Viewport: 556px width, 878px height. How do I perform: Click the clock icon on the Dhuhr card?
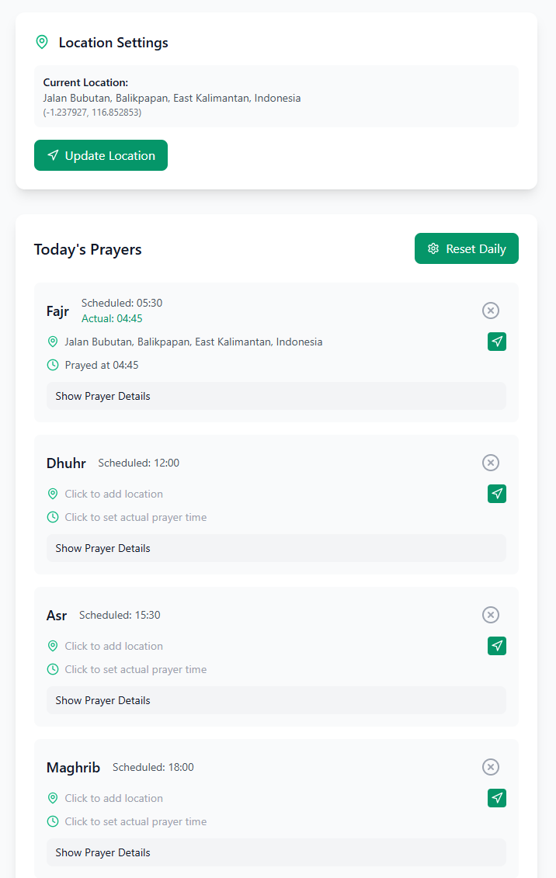point(53,517)
